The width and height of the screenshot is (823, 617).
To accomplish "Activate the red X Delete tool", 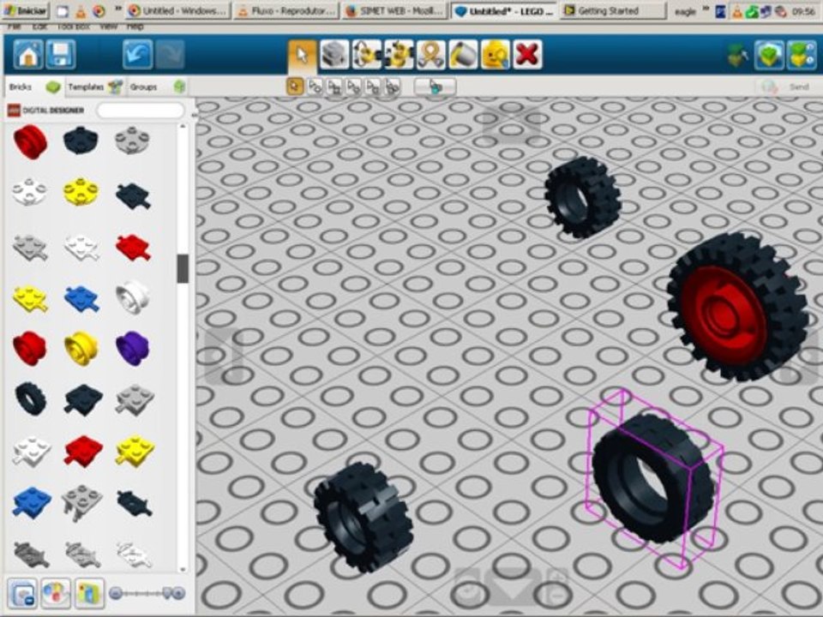I will point(527,55).
